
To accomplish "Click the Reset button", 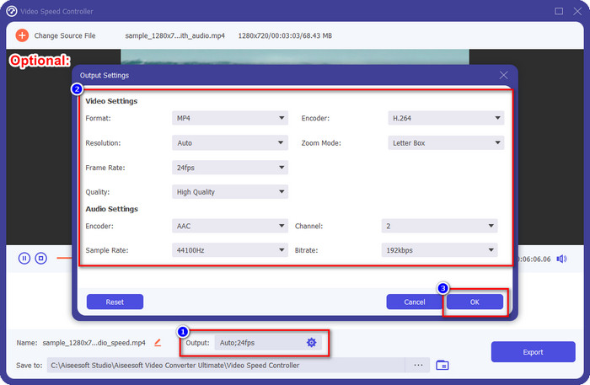I will (x=115, y=302).
